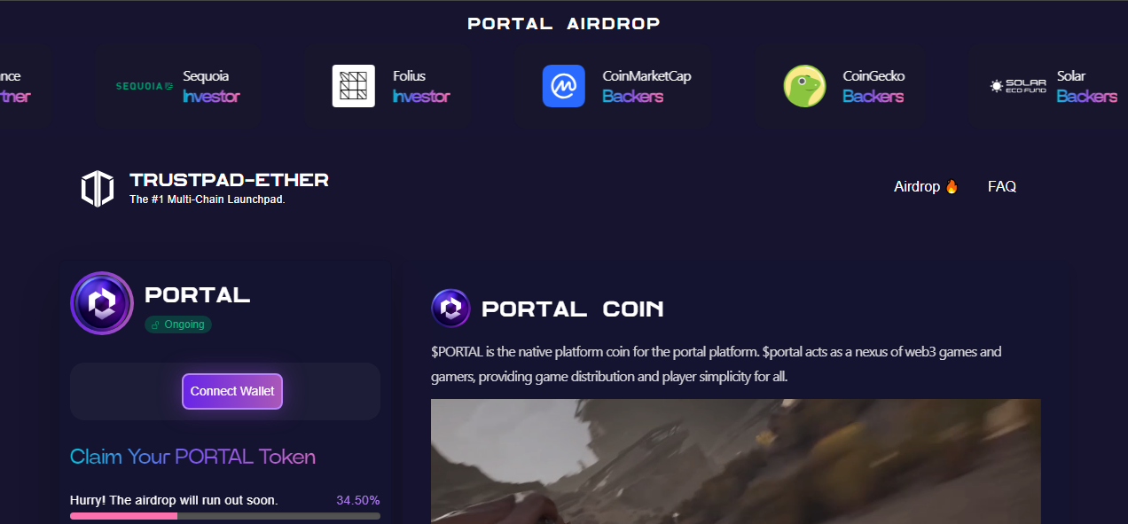Click the Solar Eco Fund logo
This screenshot has width=1128, height=524.
click(x=1018, y=86)
